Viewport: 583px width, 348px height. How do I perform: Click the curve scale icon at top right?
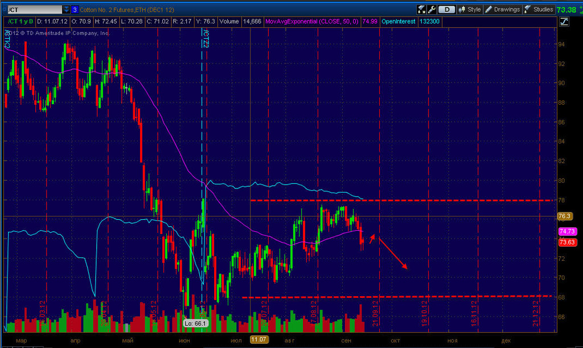pos(564,22)
